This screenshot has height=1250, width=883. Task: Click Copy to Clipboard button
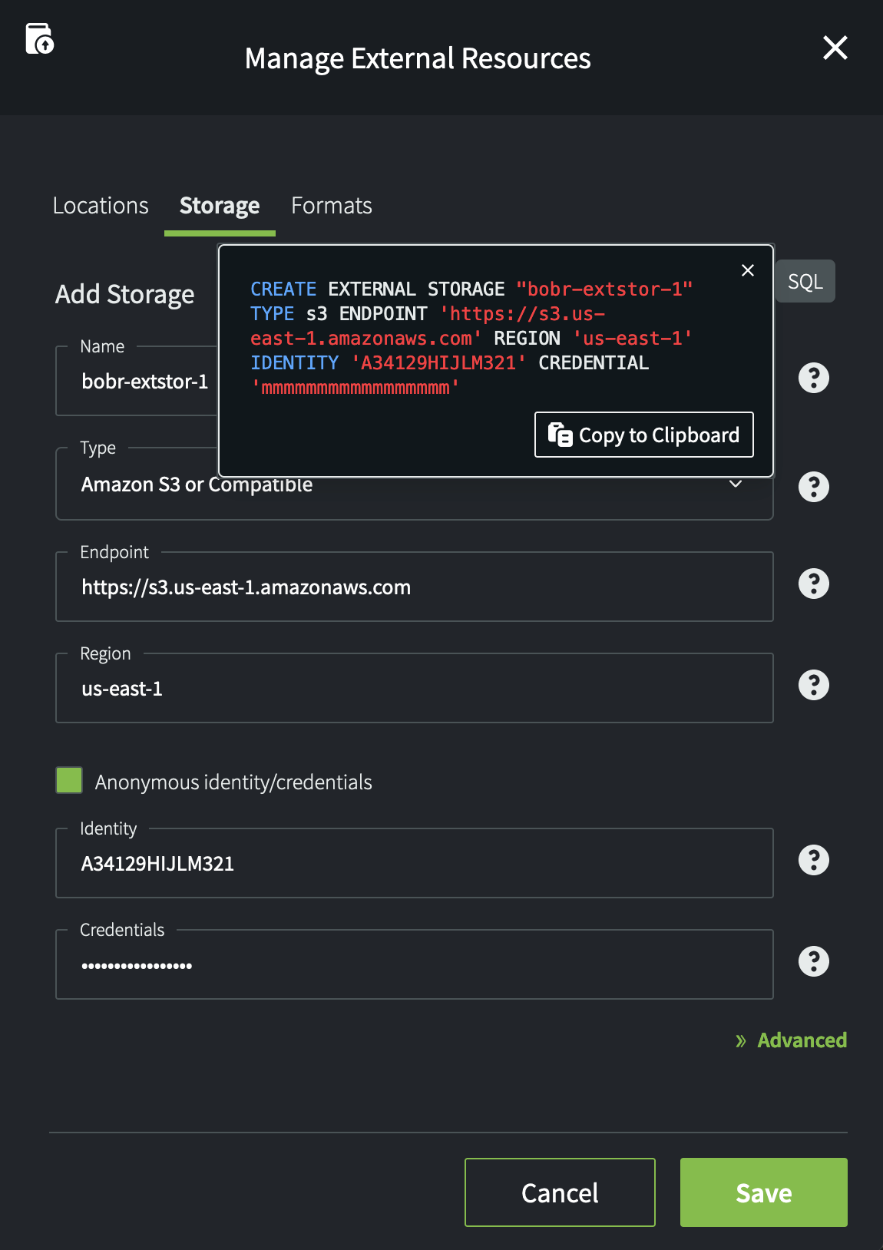click(x=644, y=435)
